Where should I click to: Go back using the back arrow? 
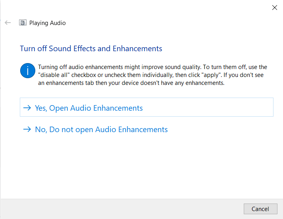coord(8,23)
